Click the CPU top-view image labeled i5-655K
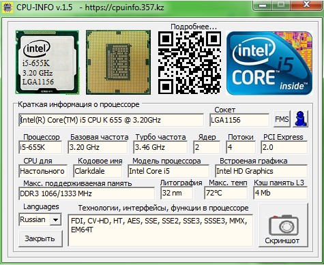Viewport: 324px width, 265px height. pyautogui.click(x=47, y=62)
